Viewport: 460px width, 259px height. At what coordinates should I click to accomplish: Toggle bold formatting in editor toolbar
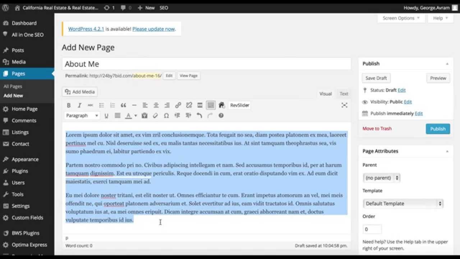tap(69, 105)
